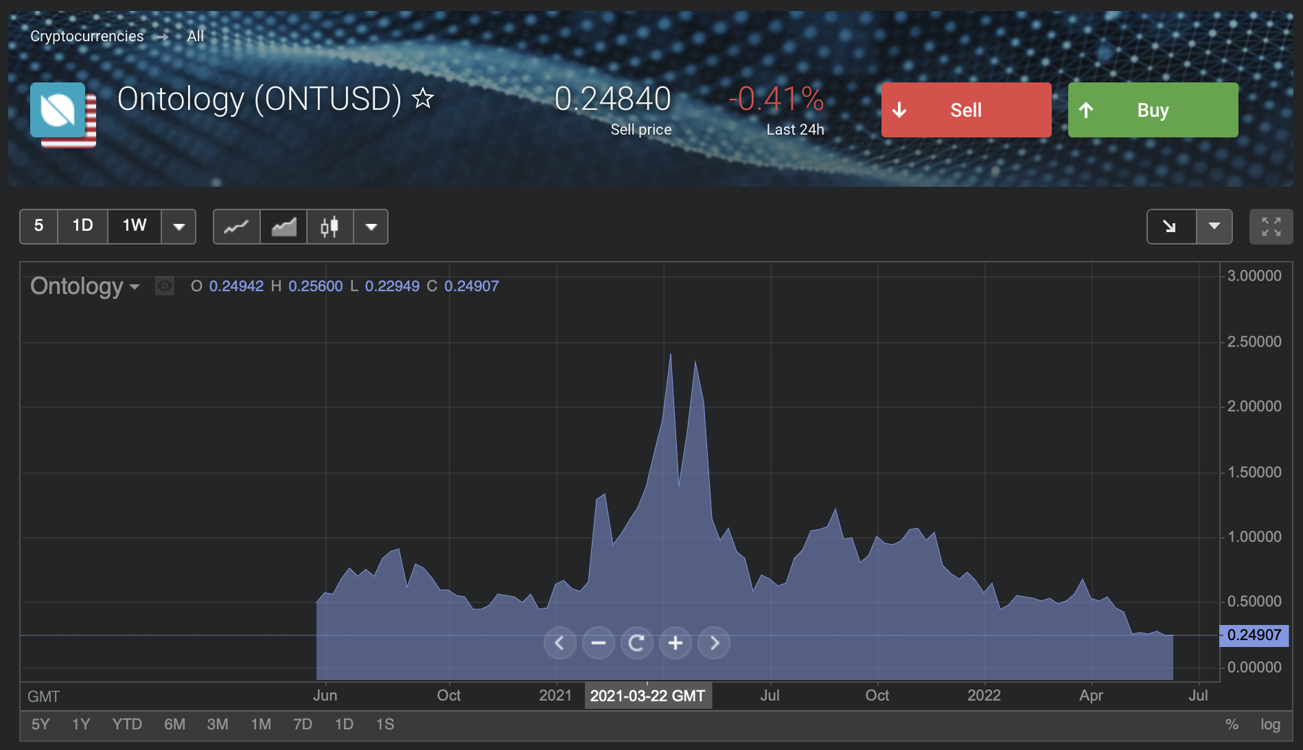Viewport: 1303px width, 750px height.
Task: Open time interval dropdown arrow
Action: tap(178, 227)
